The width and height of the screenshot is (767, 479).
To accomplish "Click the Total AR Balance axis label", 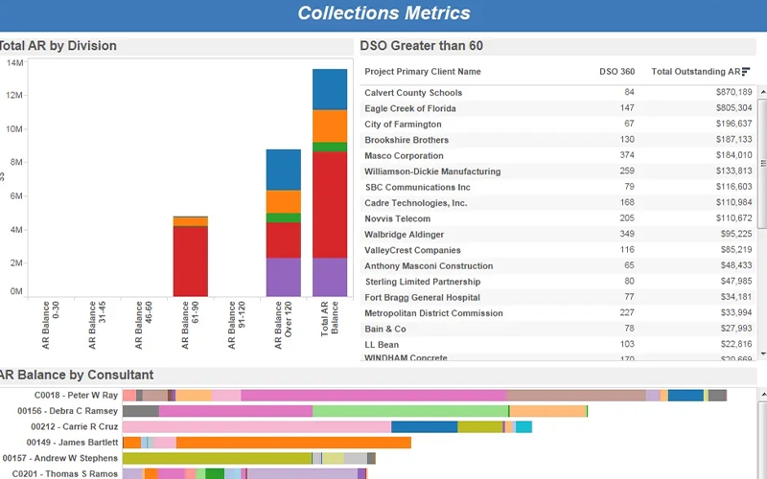I will click(329, 319).
